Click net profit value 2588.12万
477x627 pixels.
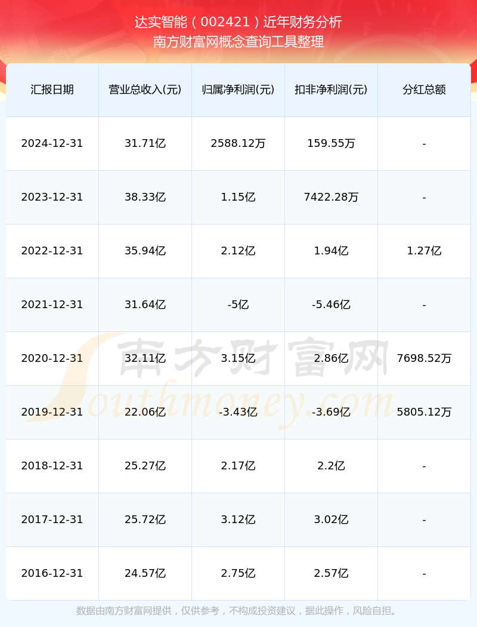pyautogui.click(x=238, y=143)
